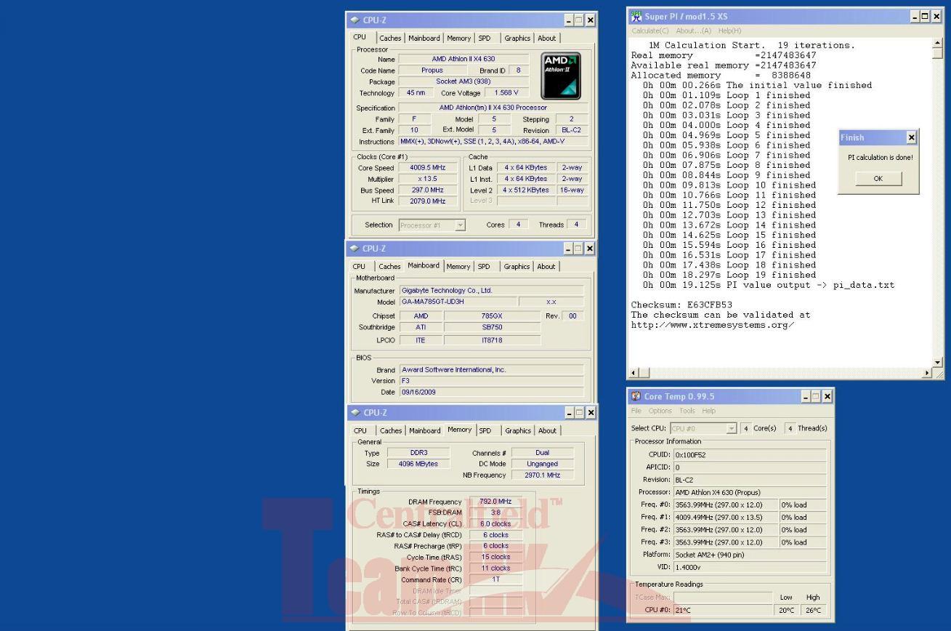The height and width of the screenshot is (631, 951).
Task: Open Caches tab in Memory CPU-Z window
Action: tap(391, 431)
